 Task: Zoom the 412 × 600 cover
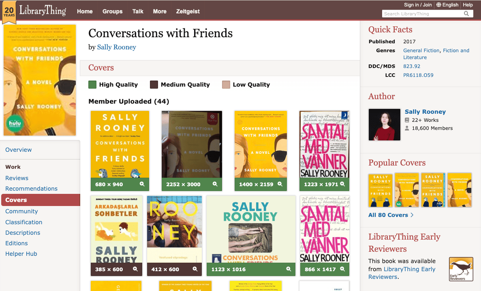click(x=195, y=269)
